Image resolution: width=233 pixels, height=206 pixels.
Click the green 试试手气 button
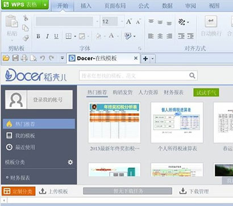click(x=206, y=93)
